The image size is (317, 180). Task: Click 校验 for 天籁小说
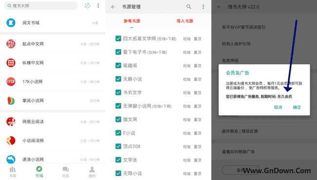coord(187,79)
